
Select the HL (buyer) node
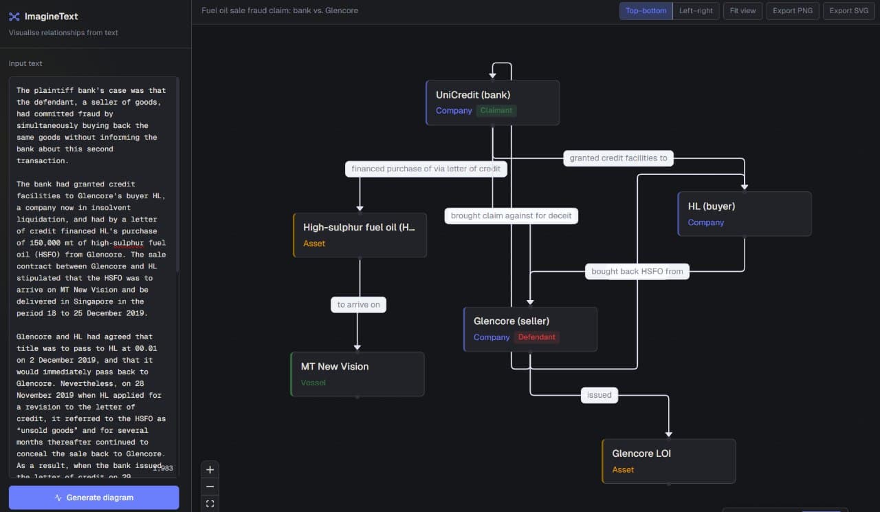click(745, 214)
